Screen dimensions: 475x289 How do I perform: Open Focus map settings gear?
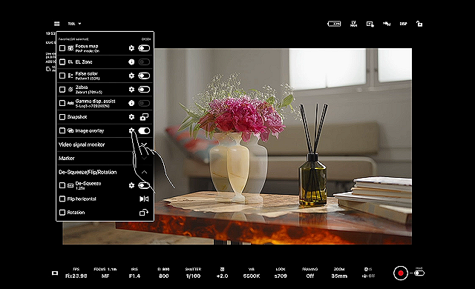131,48
